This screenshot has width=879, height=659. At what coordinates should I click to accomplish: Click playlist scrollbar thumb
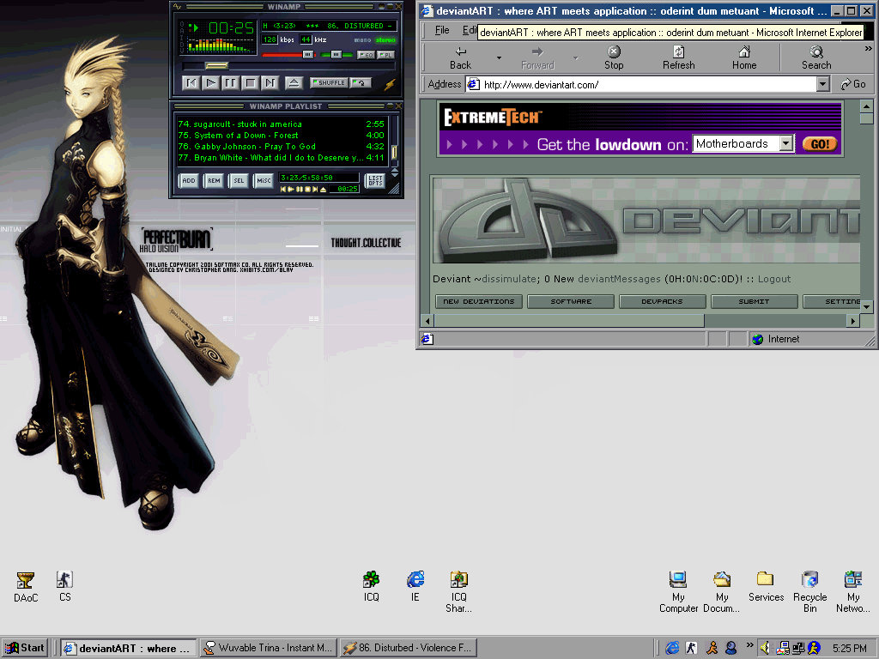coord(394,153)
